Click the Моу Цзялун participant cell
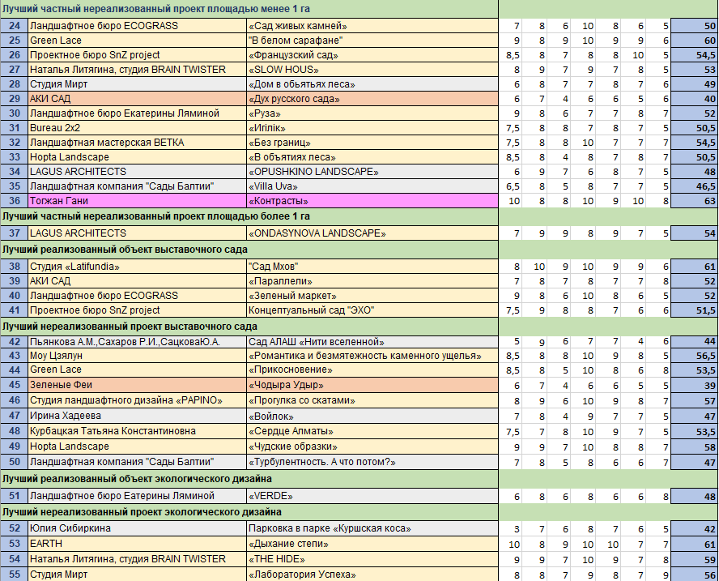The width and height of the screenshot is (719, 581). (x=136, y=356)
